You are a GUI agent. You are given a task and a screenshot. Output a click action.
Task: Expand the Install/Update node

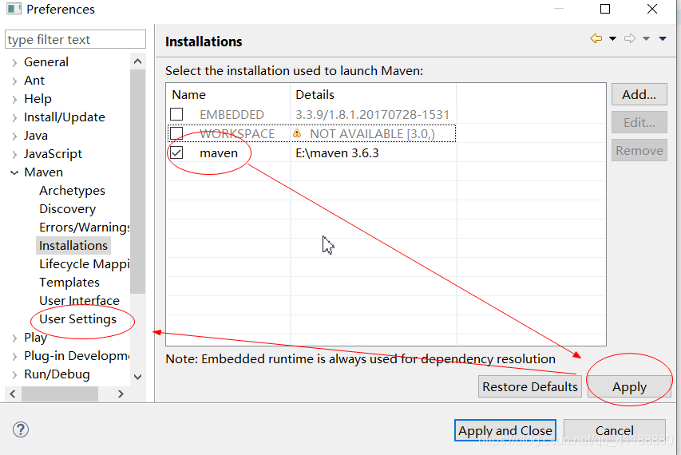point(14,117)
